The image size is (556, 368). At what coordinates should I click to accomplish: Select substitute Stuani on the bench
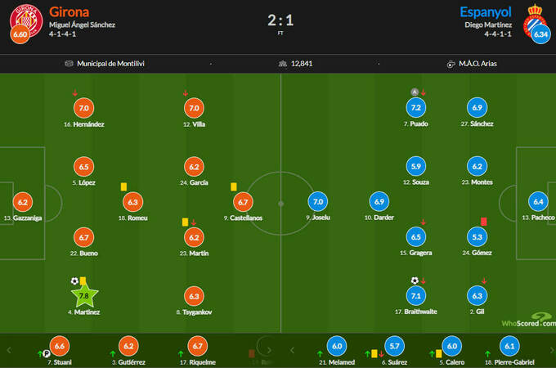click(58, 347)
